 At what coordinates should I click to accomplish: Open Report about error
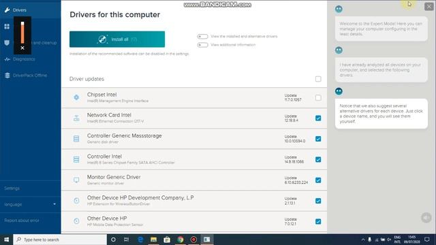coord(22,220)
